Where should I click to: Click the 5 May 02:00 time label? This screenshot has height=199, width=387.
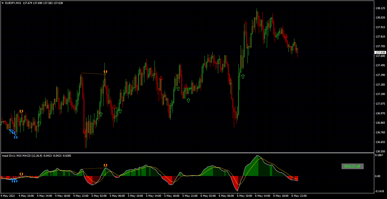coord(99,196)
